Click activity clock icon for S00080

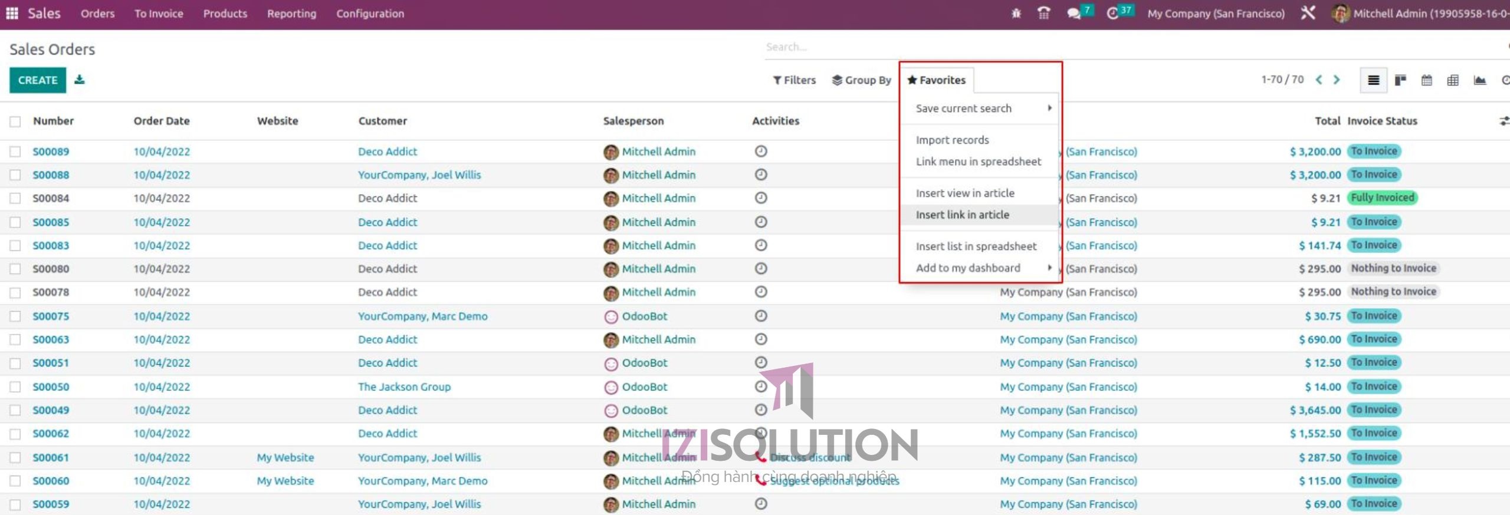pyautogui.click(x=761, y=269)
